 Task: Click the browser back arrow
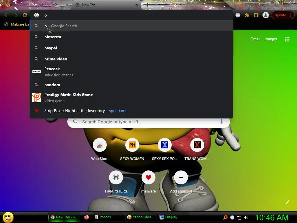pos(6,15)
